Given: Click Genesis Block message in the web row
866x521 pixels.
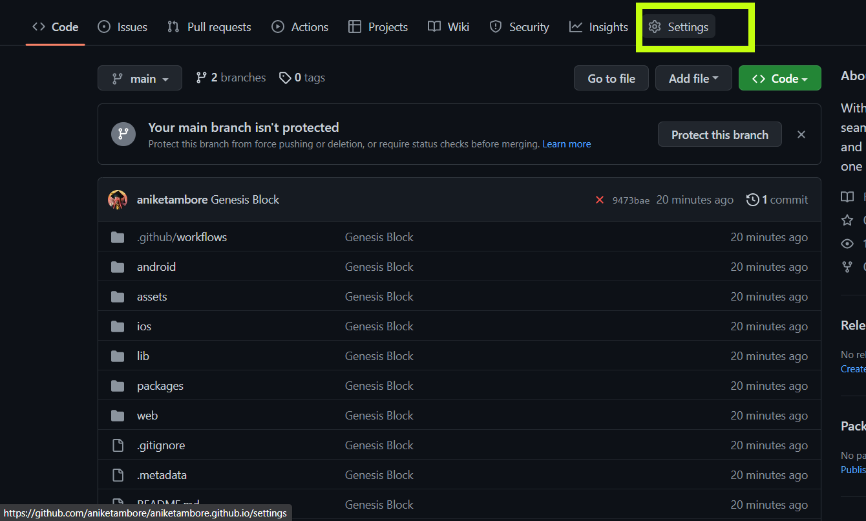Looking at the screenshot, I should 379,416.
